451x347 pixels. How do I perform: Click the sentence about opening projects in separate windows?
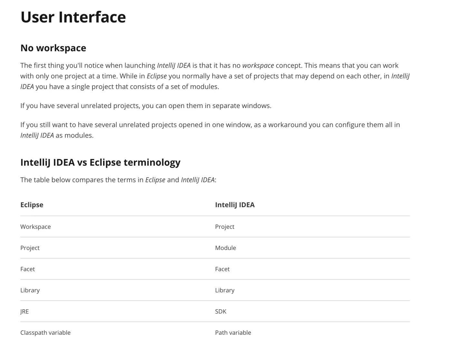[146, 106]
